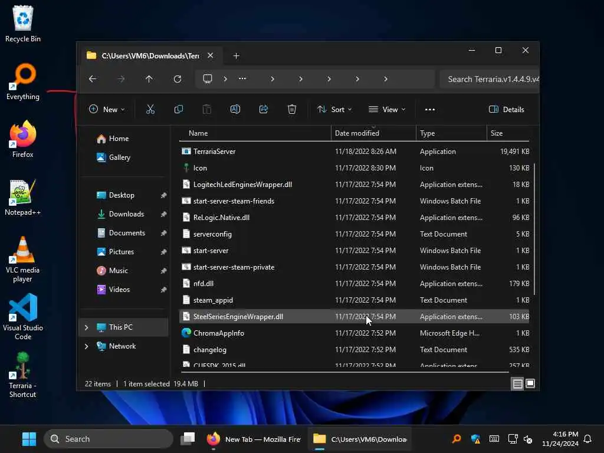Open the New dropdown menu
This screenshot has height=453, width=604.
tap(107, 109)
